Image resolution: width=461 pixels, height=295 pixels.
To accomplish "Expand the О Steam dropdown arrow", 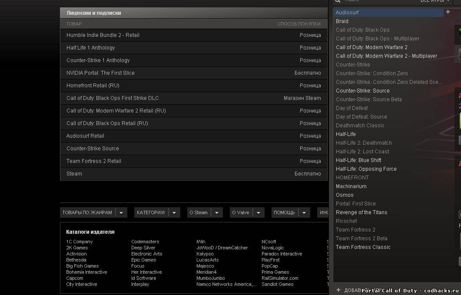I will [x=217, y=212].
